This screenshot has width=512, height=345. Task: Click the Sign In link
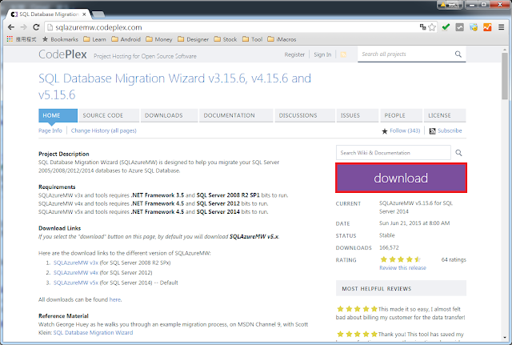[x=322, y=54]
